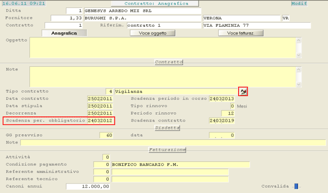The width and height of the screenshot is (328, 193).
Task: Focus the Canoni annui amount field
Action: (x=89, y=186)
